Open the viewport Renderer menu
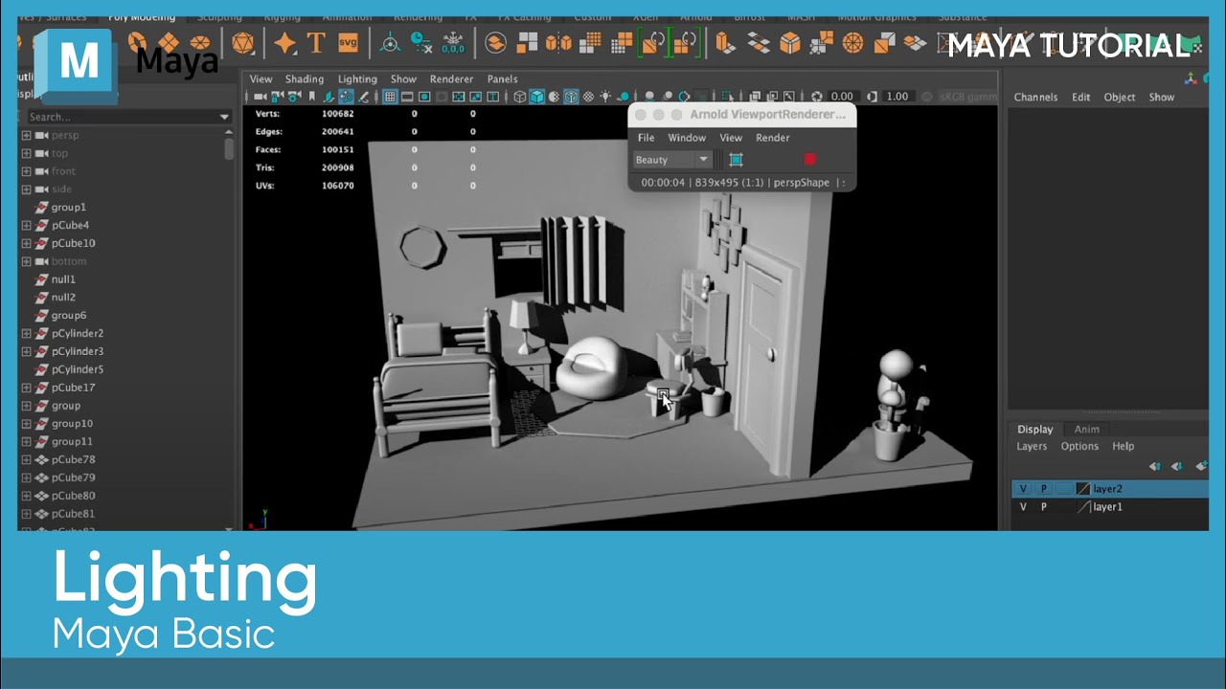The width and height of the screenshot is (1226, 689). point(451,79)
